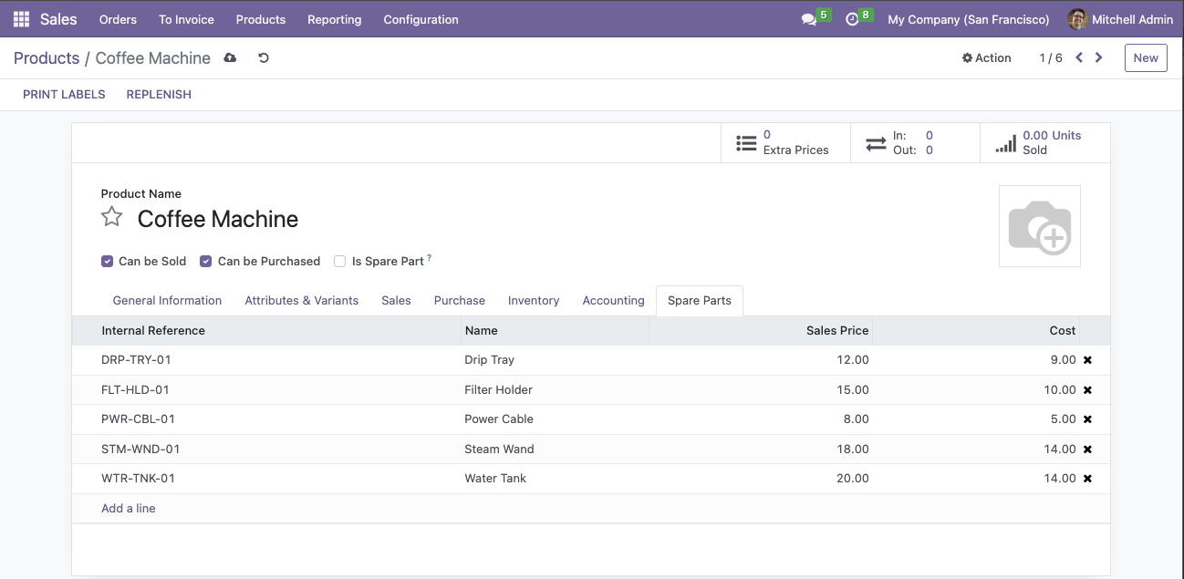The height and width of the screenshot is (579, 1184).
Task: Open the To Invoice menu
Action: click(186, 19)
